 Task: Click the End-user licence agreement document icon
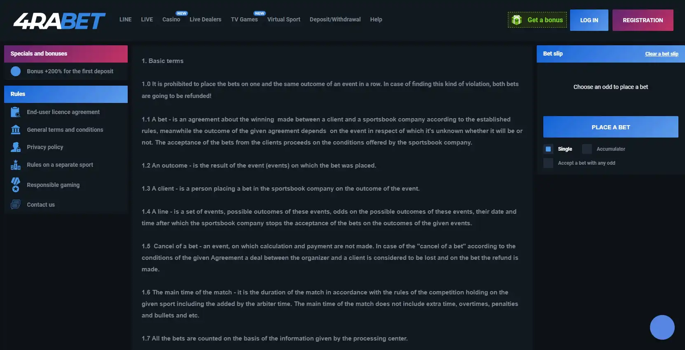tap(16, 112)
